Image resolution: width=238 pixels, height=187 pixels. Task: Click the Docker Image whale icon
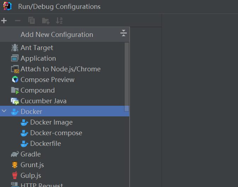click(24, 122)
